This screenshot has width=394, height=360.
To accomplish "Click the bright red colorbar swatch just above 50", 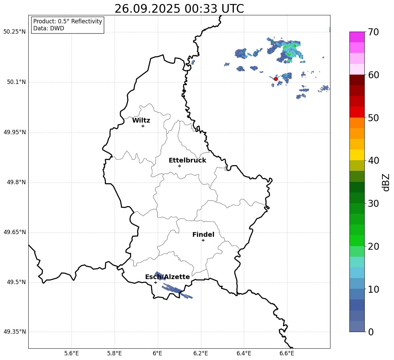I will click(x=357, y=112).
